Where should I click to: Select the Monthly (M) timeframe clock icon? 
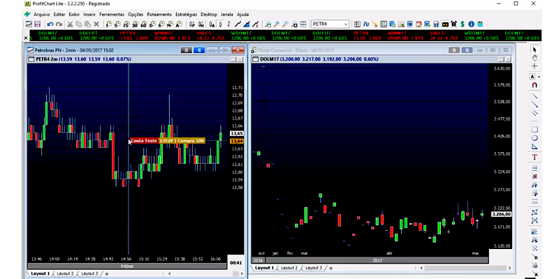[x=170, y=24]
